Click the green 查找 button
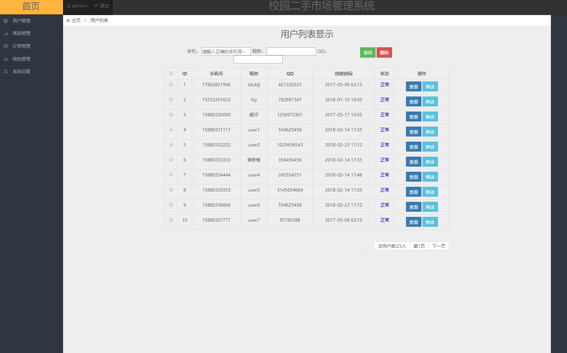This screenshot has width=567, height=353. point(367,53)
